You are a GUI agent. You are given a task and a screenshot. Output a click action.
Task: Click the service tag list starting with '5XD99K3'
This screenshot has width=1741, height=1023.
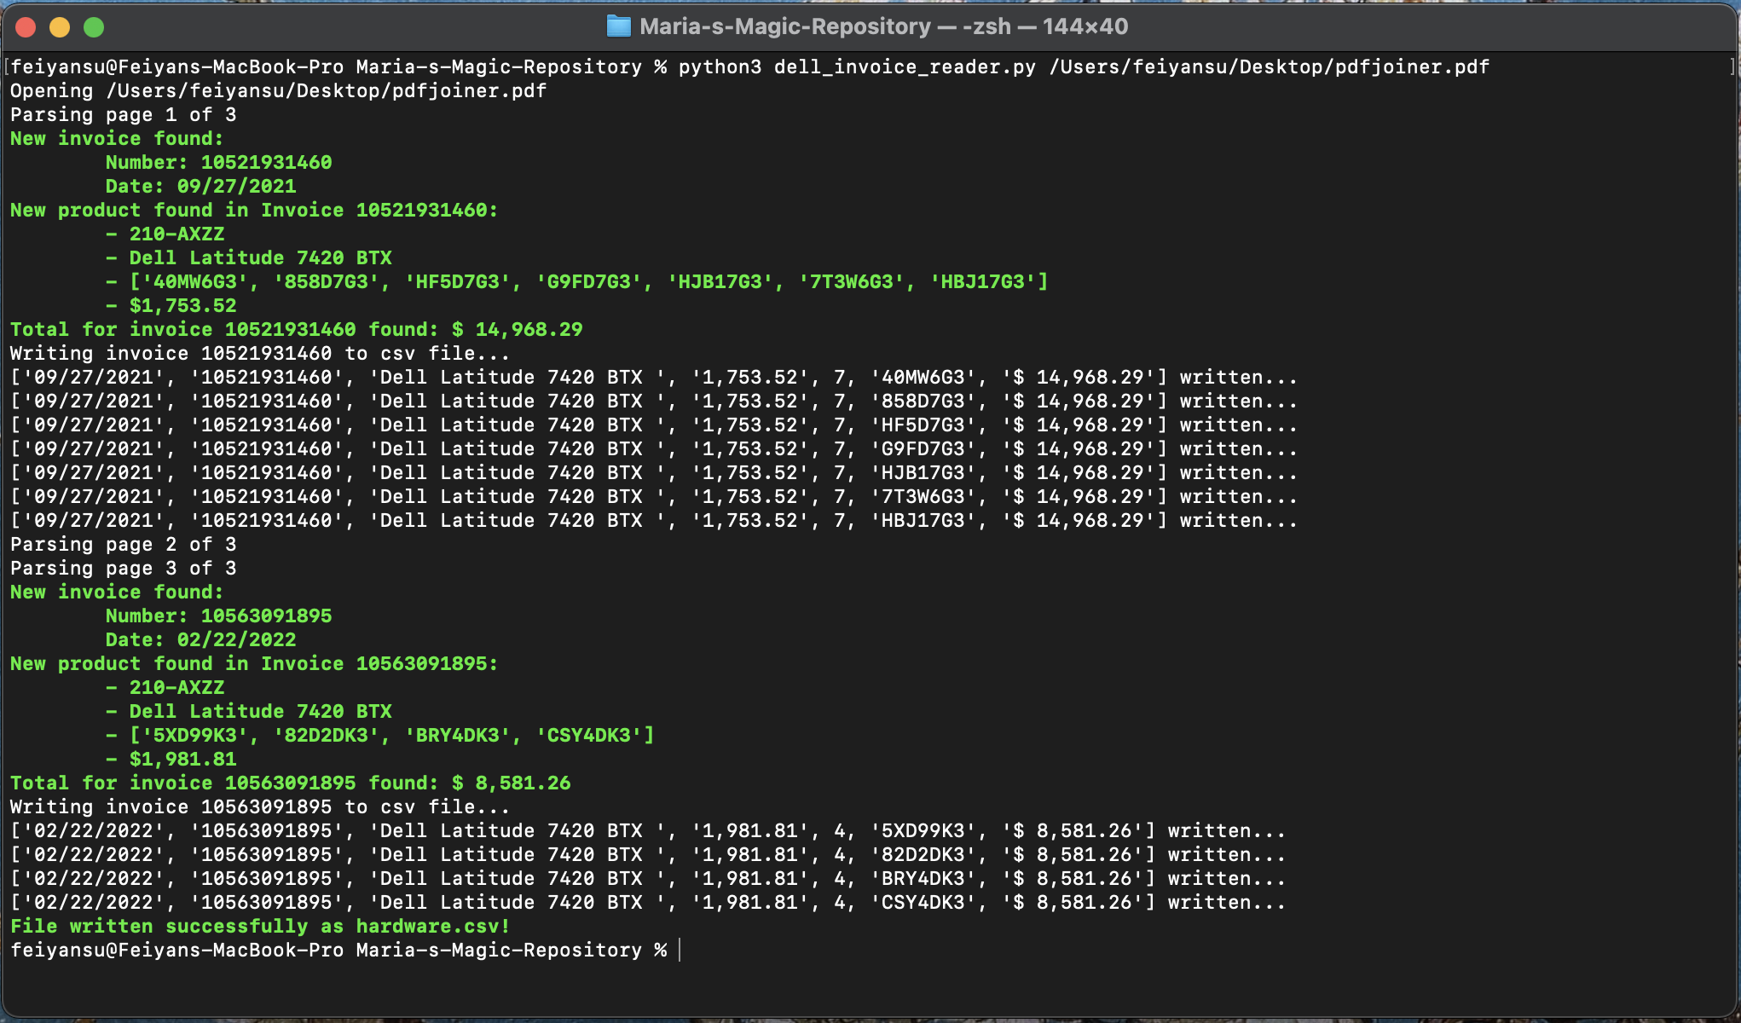[x=392, y=736]
